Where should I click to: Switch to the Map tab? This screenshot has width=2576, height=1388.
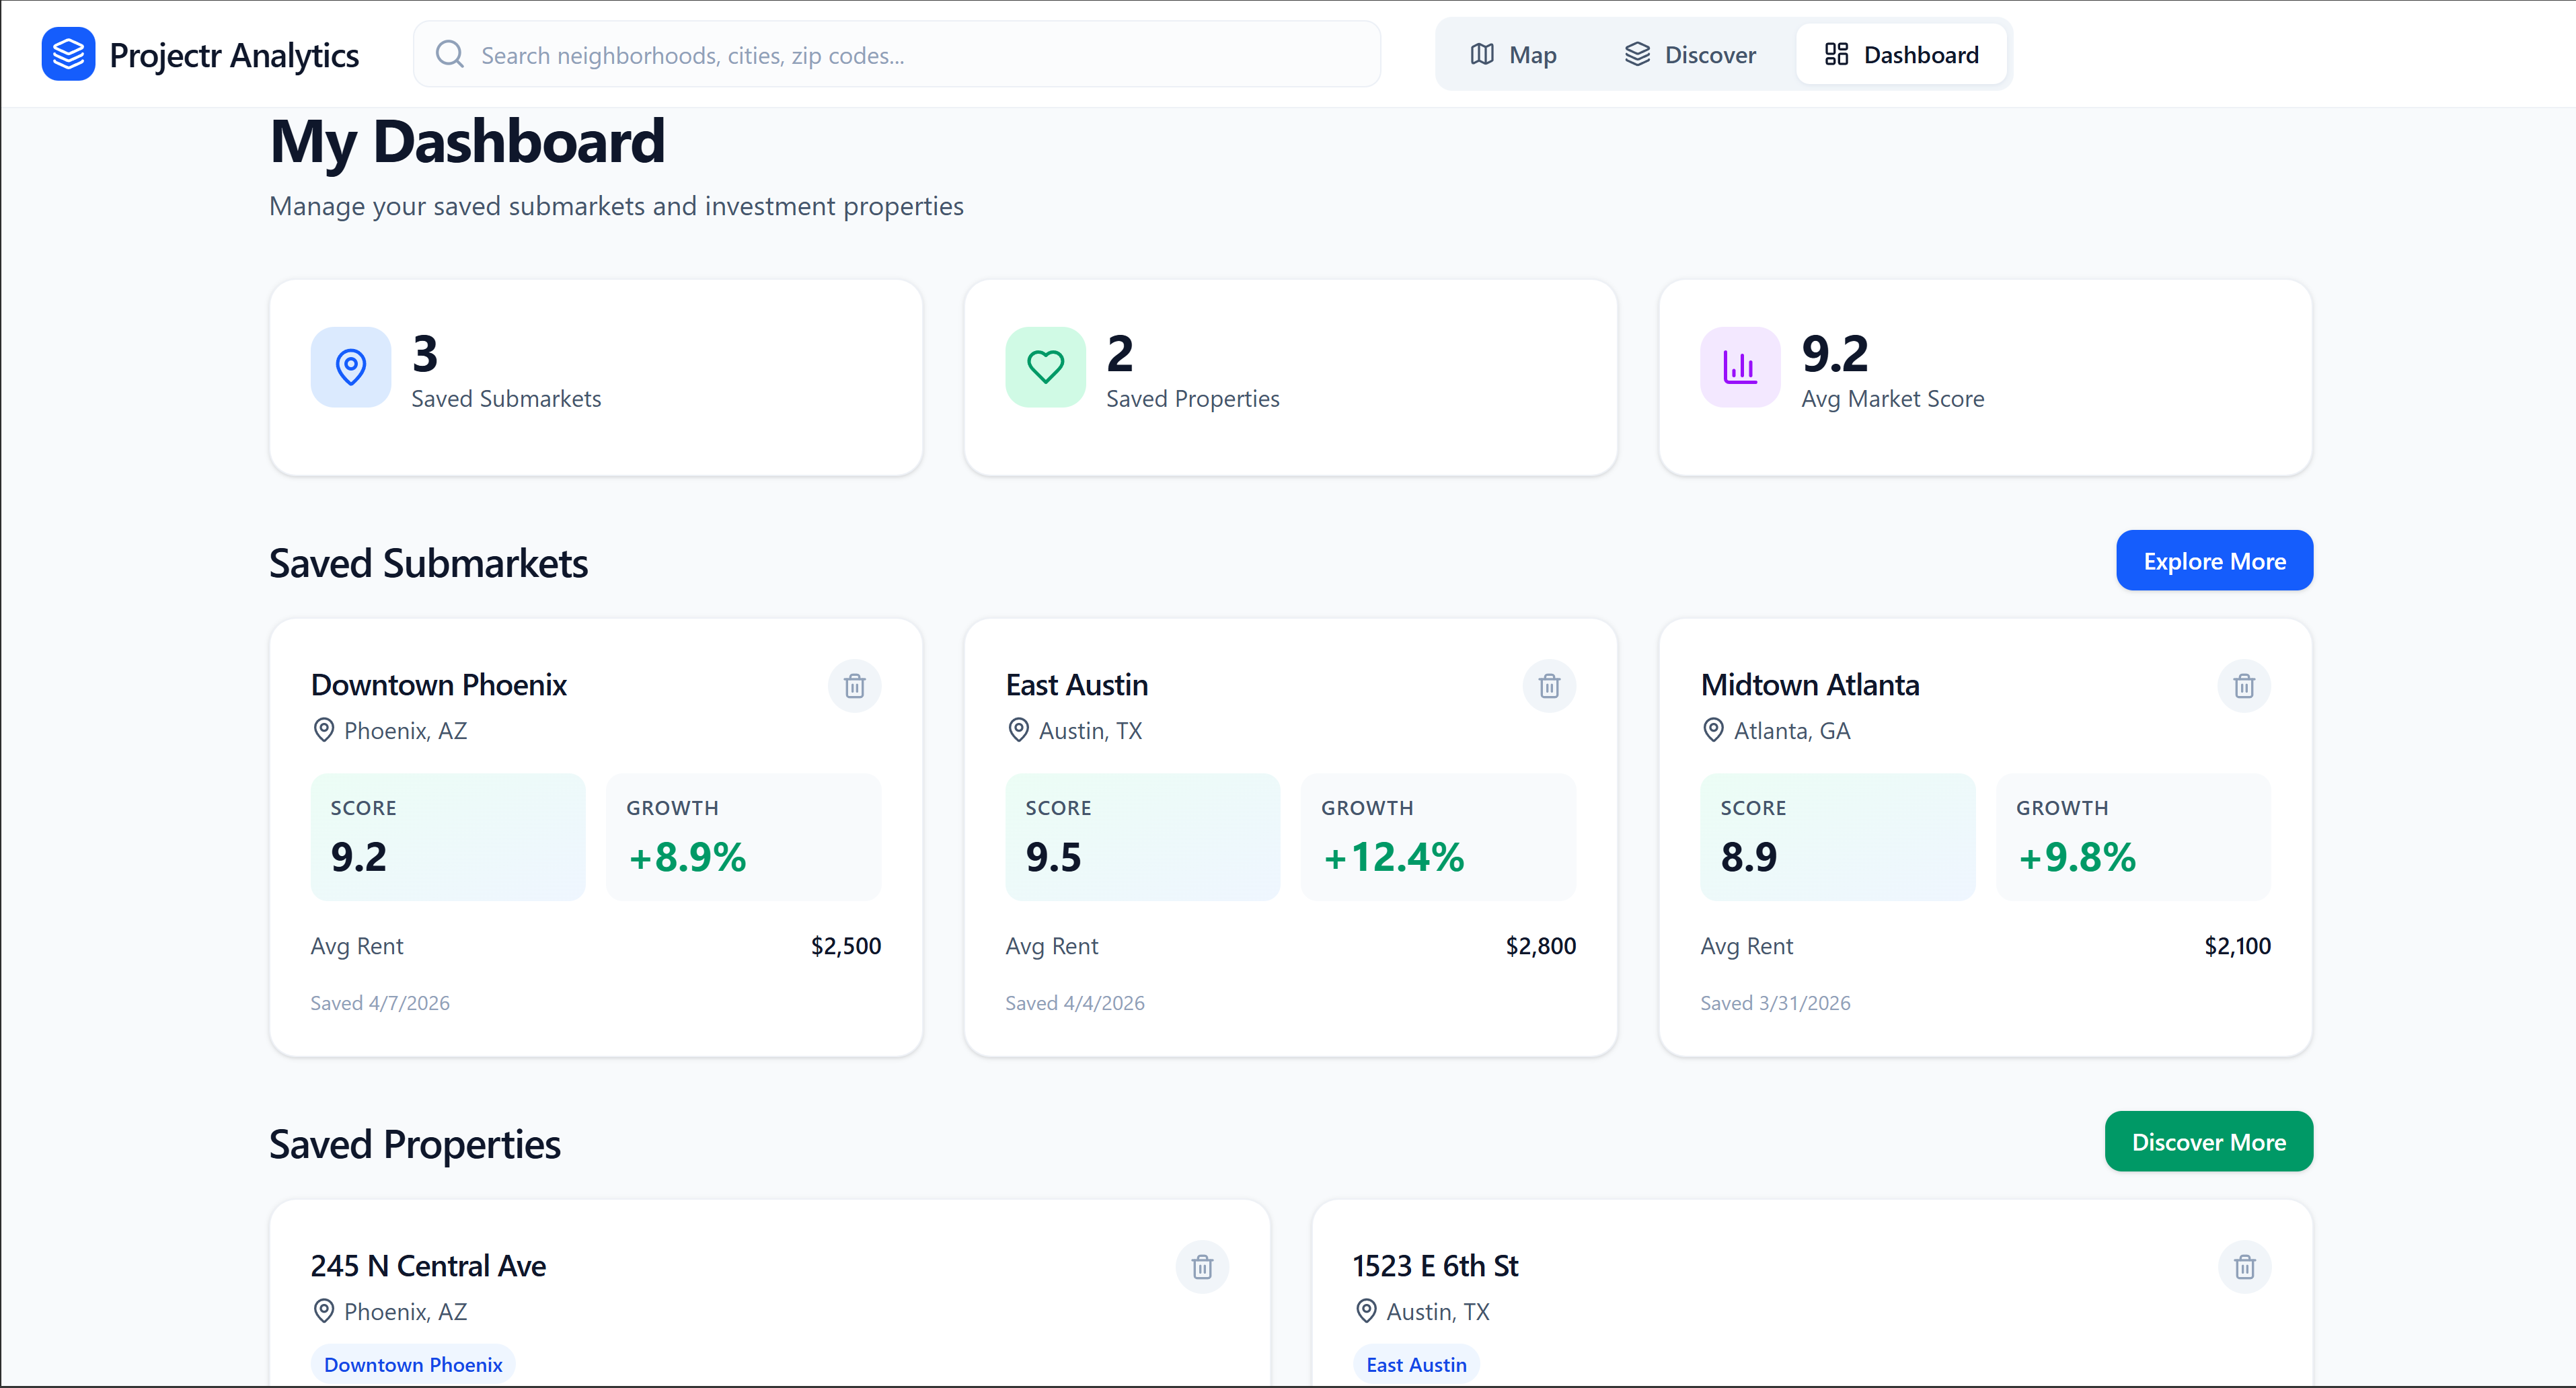tap(1513, 55)
